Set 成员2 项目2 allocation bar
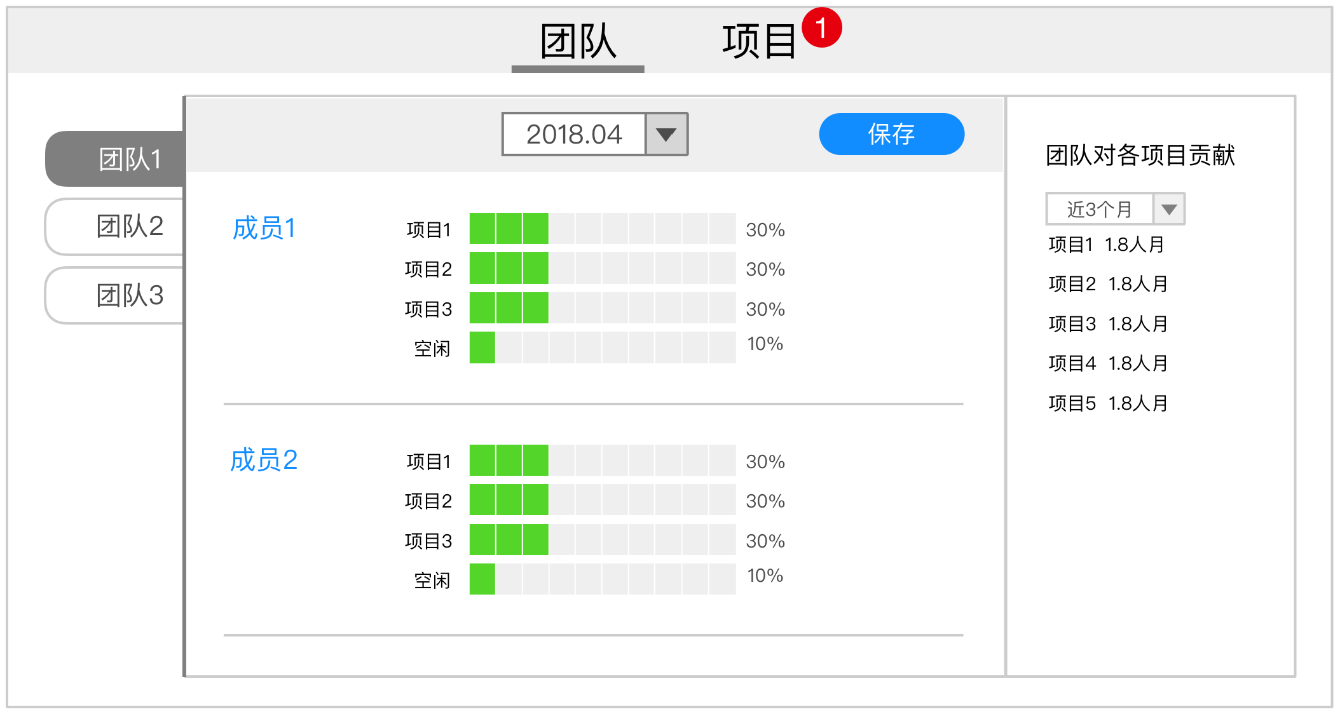 tap(602, 500)
